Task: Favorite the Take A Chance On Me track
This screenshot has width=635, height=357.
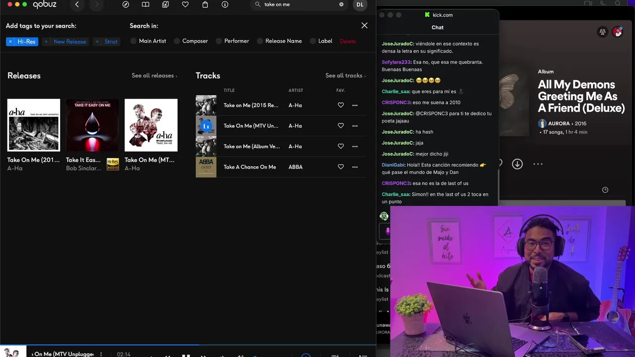Action: click(x=341, y=167)
